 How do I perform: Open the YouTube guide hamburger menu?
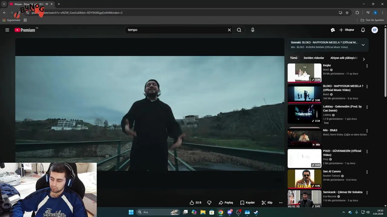(x=7, y=30)
